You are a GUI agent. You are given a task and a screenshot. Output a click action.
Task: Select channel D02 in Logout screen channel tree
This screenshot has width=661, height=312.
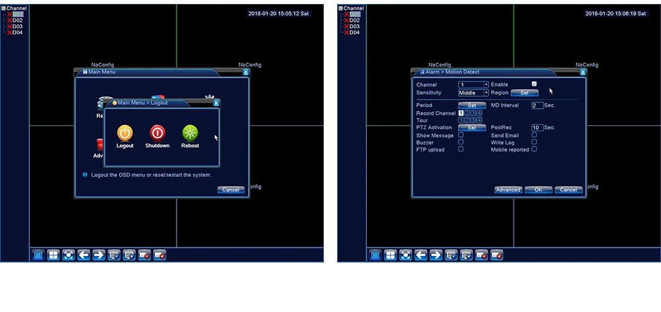[x=18, y=20]
